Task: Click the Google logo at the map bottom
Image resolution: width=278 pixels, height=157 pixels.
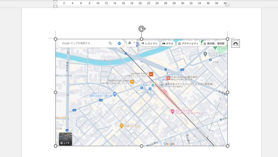Action: pyautogui.click(x=169, y=144)
